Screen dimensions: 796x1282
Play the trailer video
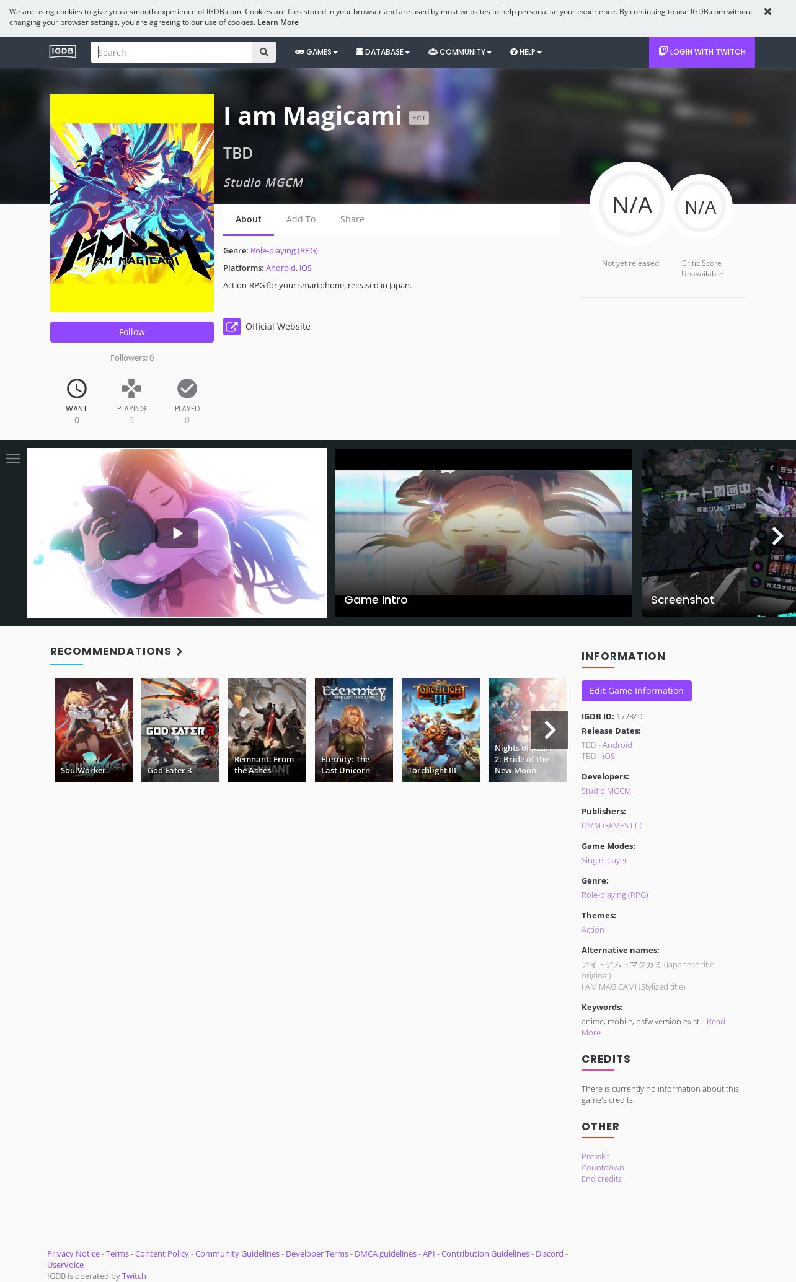[x=177, y=533]
